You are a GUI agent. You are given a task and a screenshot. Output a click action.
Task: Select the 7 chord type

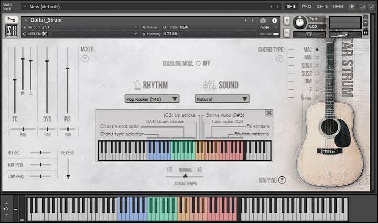tap(317, 89)
